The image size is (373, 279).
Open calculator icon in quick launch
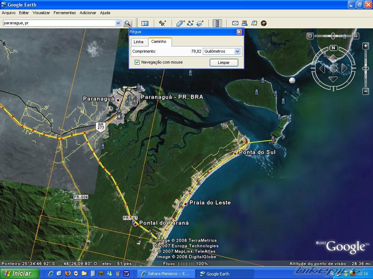coord(93,274)
